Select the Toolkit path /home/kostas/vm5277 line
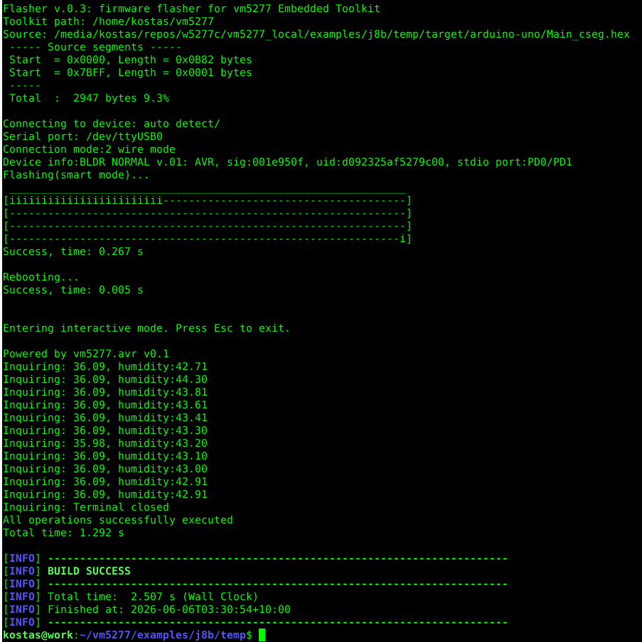This screenshot has height=642, width=642. (x=108, y=21)
